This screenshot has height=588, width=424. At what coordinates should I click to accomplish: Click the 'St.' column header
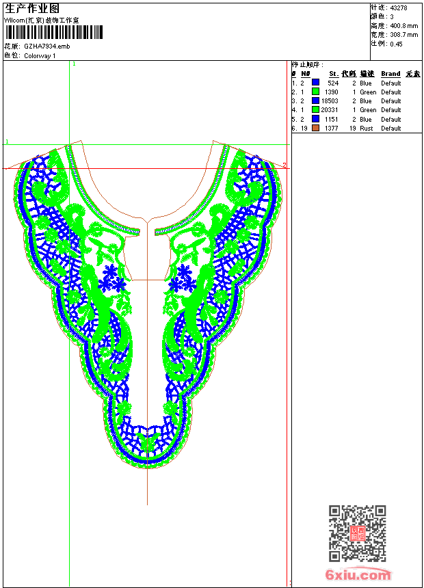334,74
